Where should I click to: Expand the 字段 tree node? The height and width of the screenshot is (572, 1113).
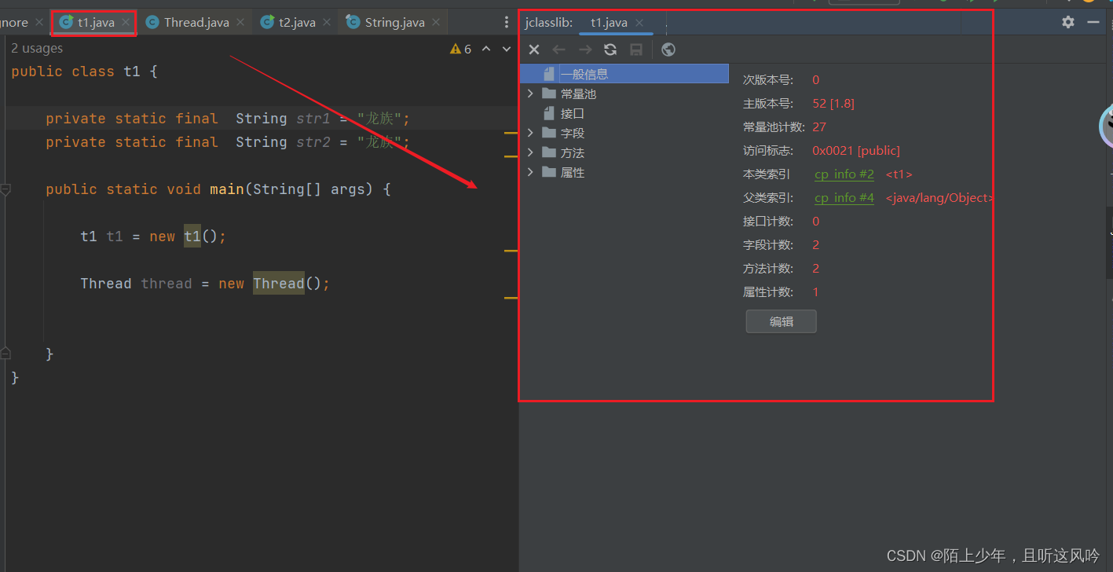point(530,133)
